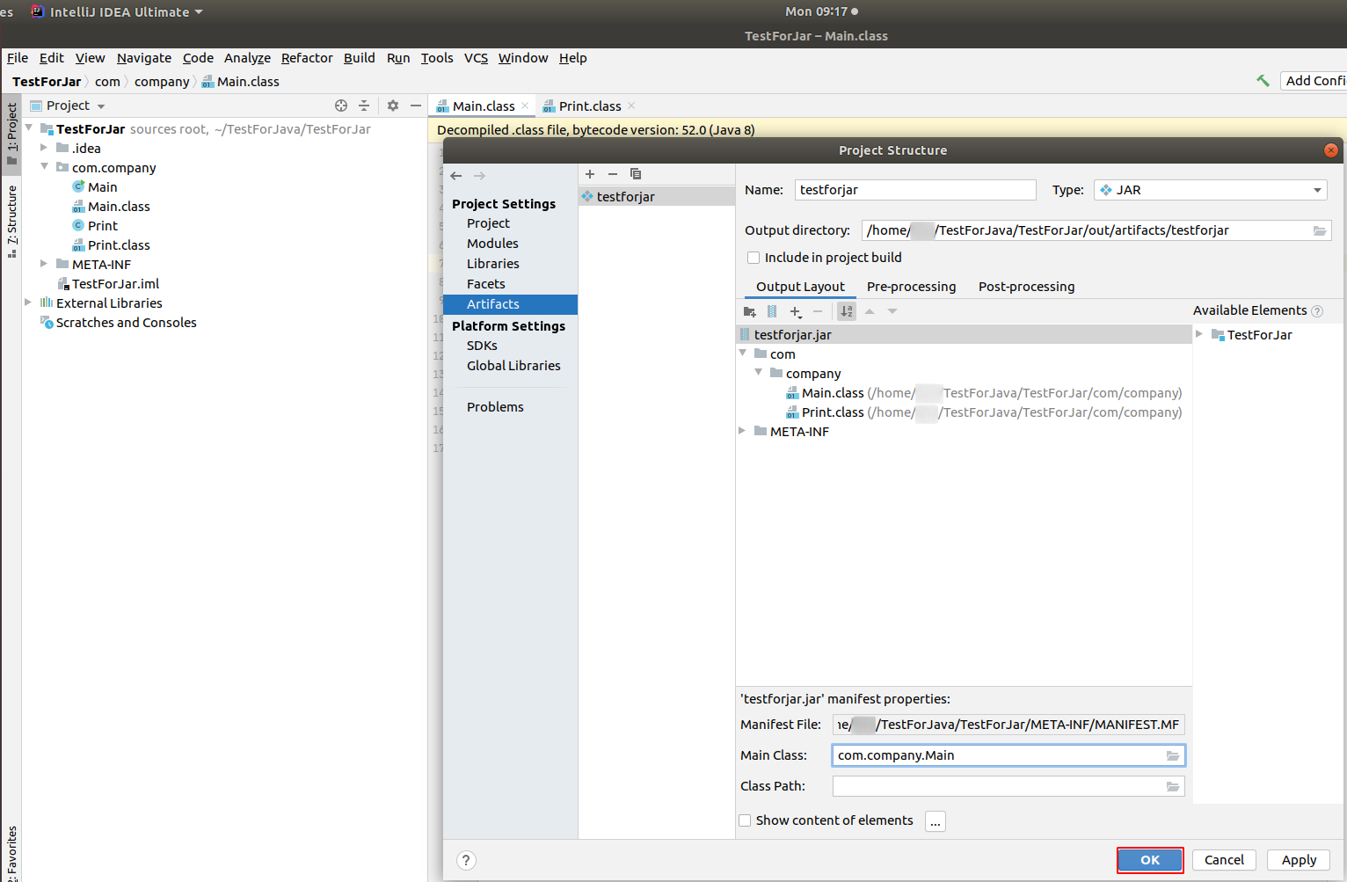The width and height of the screenshot is (1347, 882).
Task: Click the forward arrow in Project Structure
Action: coord(479,176)
